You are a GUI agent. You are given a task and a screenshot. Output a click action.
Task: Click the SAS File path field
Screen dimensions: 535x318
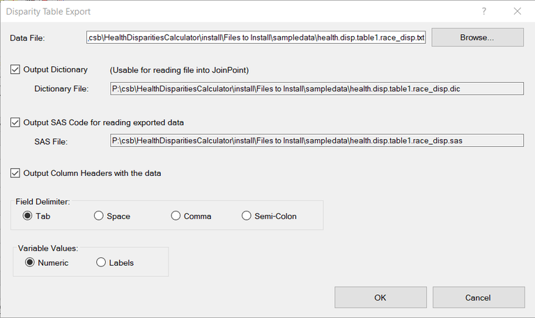[316, 141]
